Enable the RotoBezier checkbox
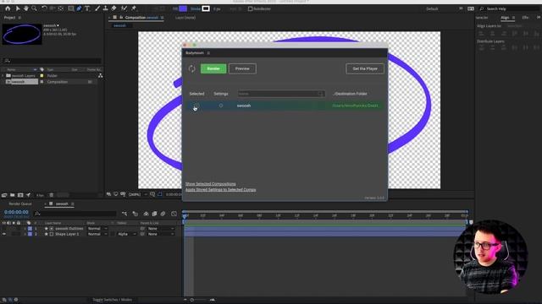Image resolution: width=542 pixels, height=304 pixels. (251, 8)
